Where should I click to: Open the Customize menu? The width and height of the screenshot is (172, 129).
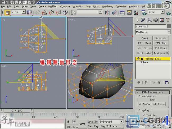(x=121, y=7)
